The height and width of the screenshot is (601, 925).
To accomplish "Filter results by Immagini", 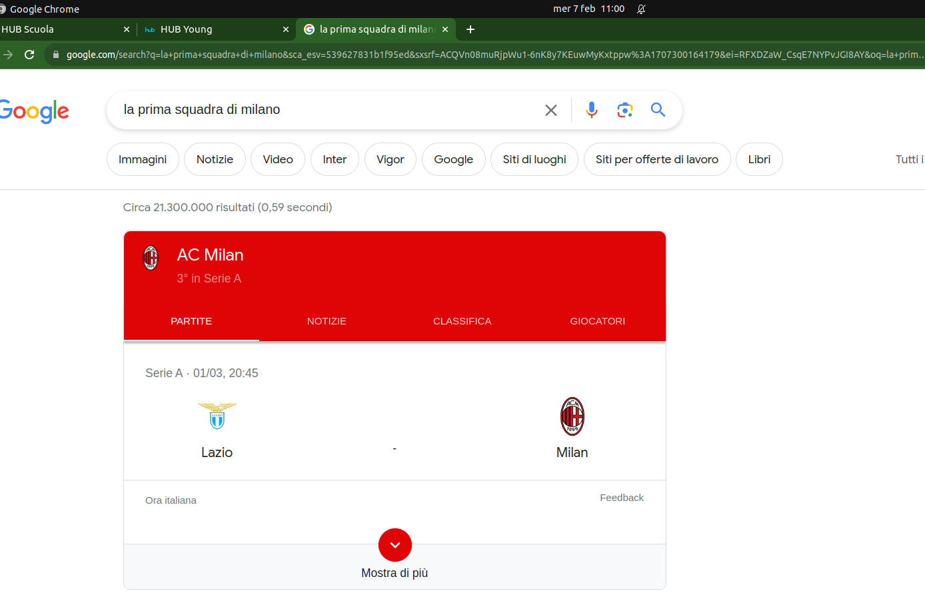I will (x=143, y=159).
